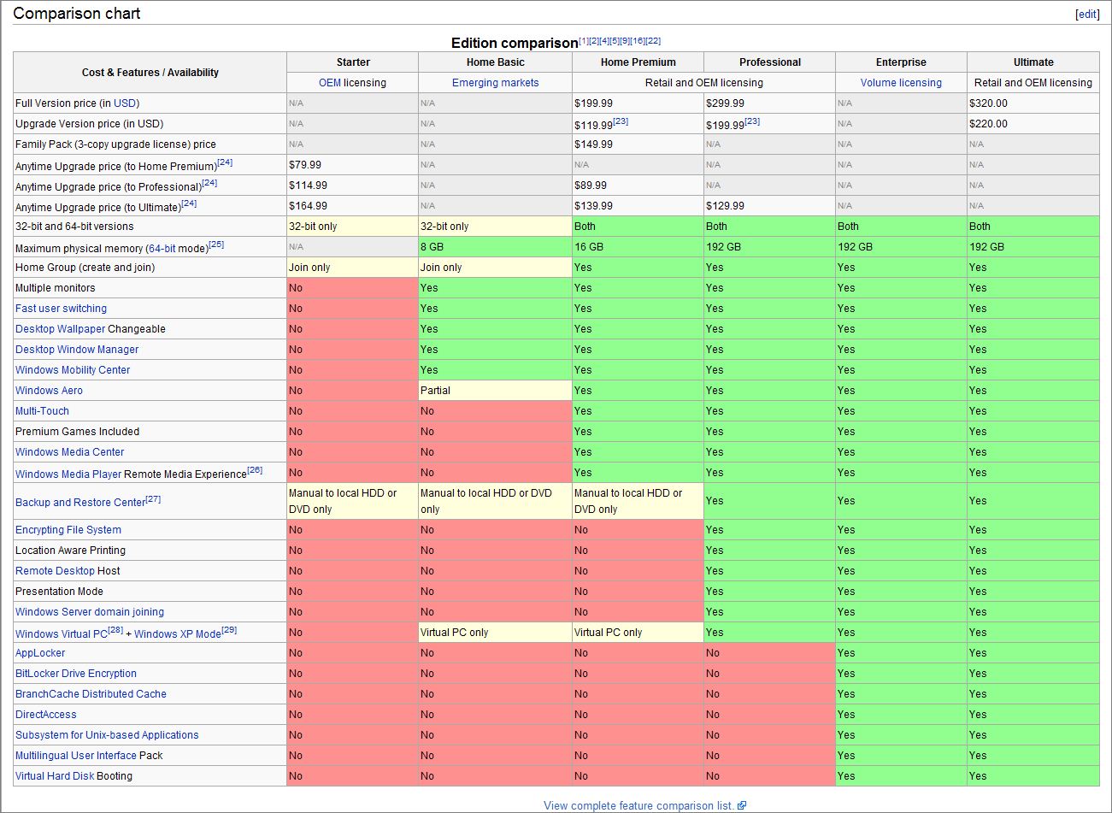Open the Windows Media Center link

[69, 452]
